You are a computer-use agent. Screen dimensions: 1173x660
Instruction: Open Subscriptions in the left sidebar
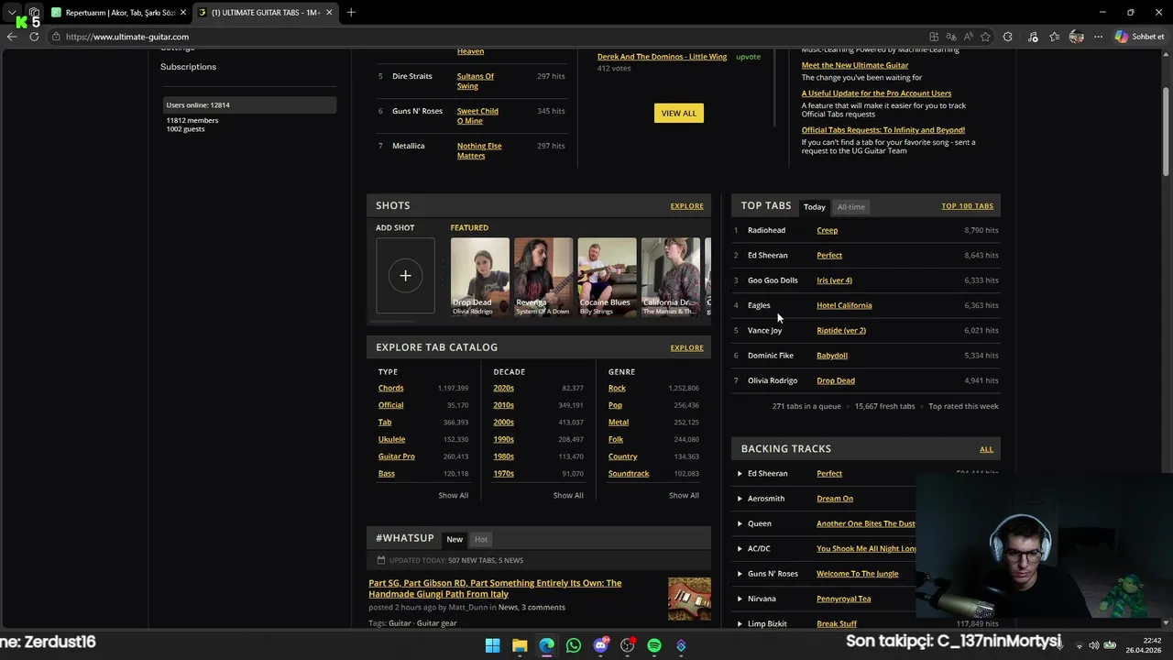188,67
